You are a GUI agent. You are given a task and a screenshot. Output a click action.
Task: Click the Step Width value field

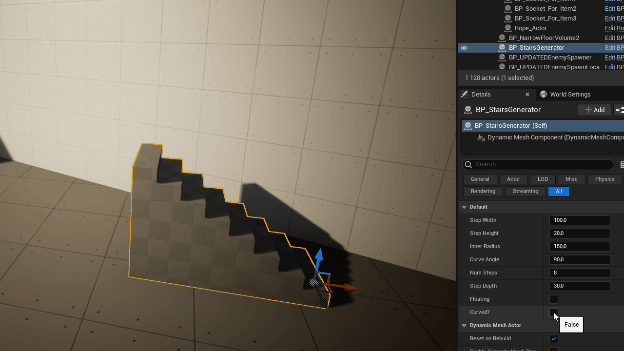click(580, 220)
